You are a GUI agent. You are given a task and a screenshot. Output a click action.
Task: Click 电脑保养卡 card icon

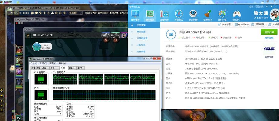click(x=236, y=25)
